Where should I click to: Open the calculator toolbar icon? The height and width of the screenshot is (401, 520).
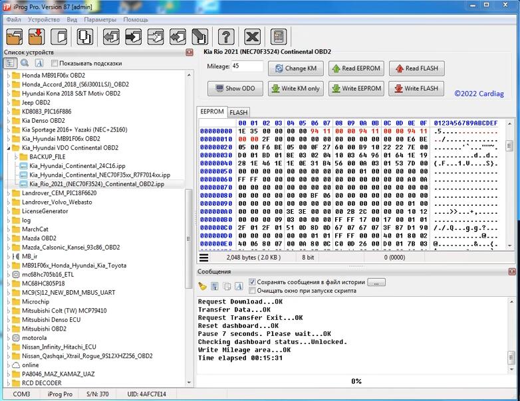pyautogui.click(x=278, y=37)
